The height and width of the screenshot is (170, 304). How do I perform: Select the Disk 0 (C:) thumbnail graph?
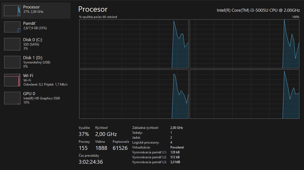click(x=12, y=44)
